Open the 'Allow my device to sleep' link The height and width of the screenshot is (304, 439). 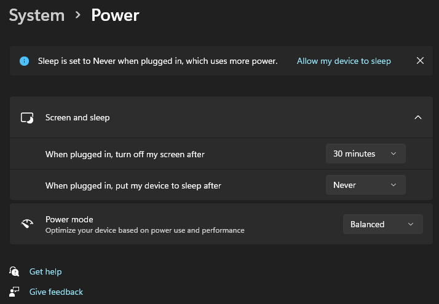344,61
